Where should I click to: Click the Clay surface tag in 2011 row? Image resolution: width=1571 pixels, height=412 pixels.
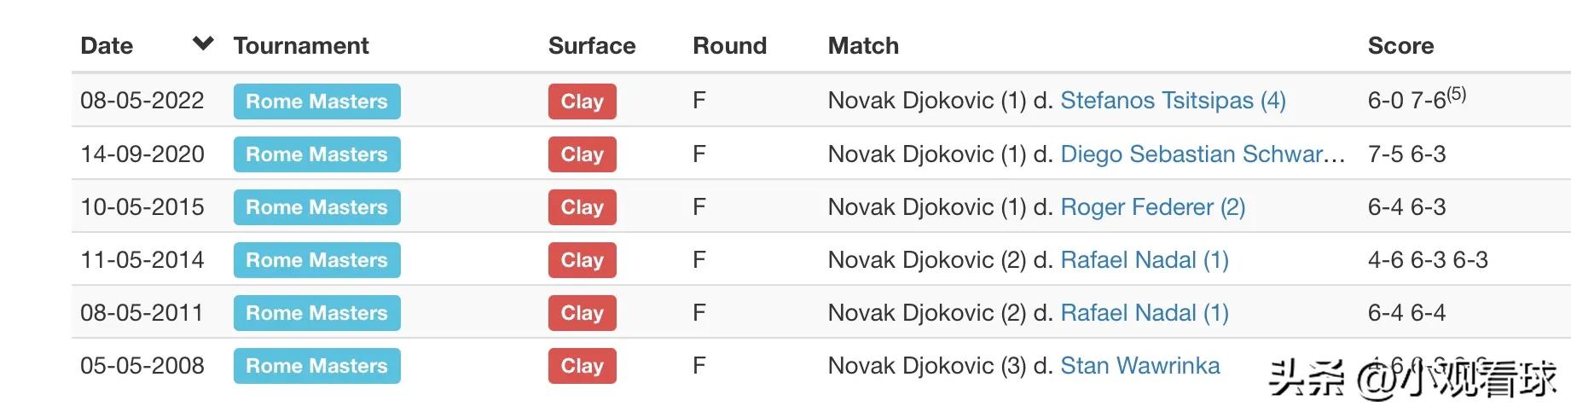582,313
